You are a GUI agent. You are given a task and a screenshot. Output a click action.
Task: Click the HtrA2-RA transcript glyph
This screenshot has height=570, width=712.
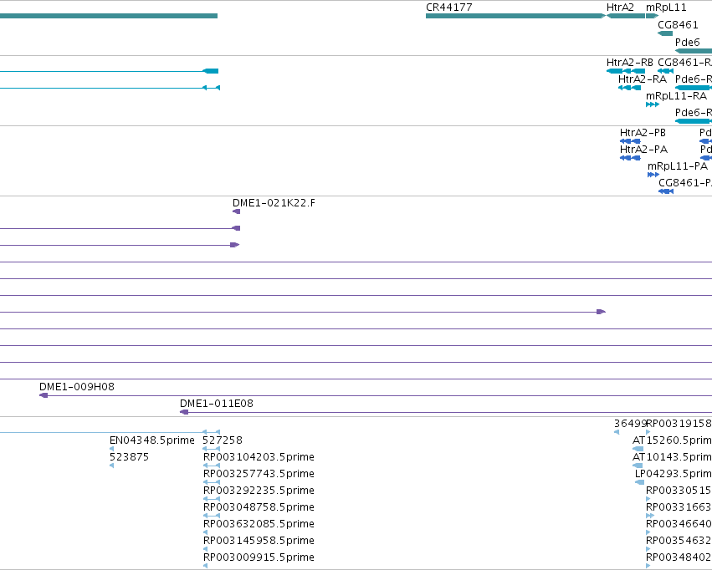(629, 88)
